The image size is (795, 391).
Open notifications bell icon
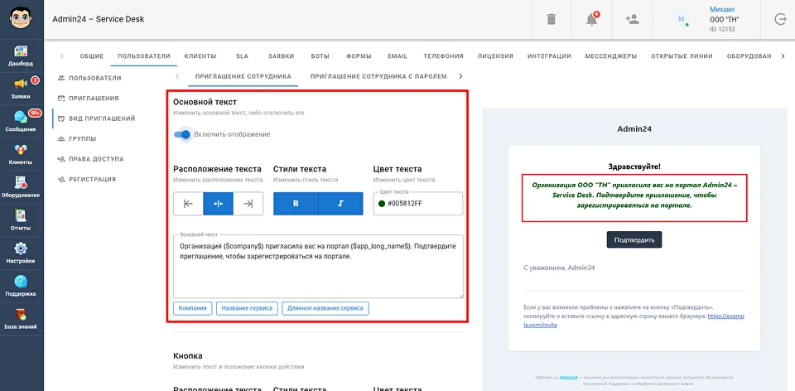pos(592,20)
